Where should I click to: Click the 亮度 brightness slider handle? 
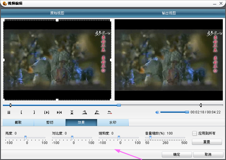25,137
